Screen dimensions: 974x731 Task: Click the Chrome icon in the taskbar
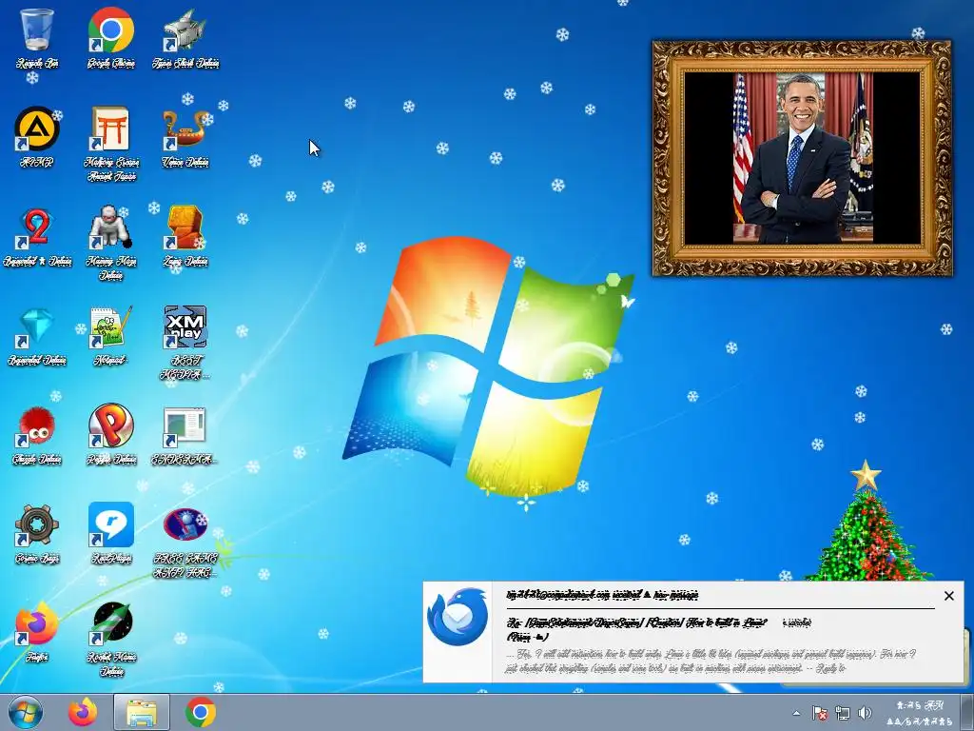pos(201,712)
